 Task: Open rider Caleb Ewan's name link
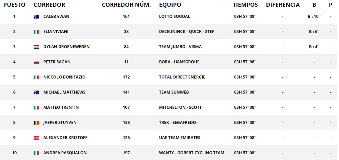[56, 17]
